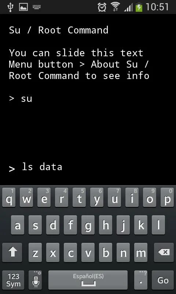Tap the Español(ES) space bar

(88, 280)
